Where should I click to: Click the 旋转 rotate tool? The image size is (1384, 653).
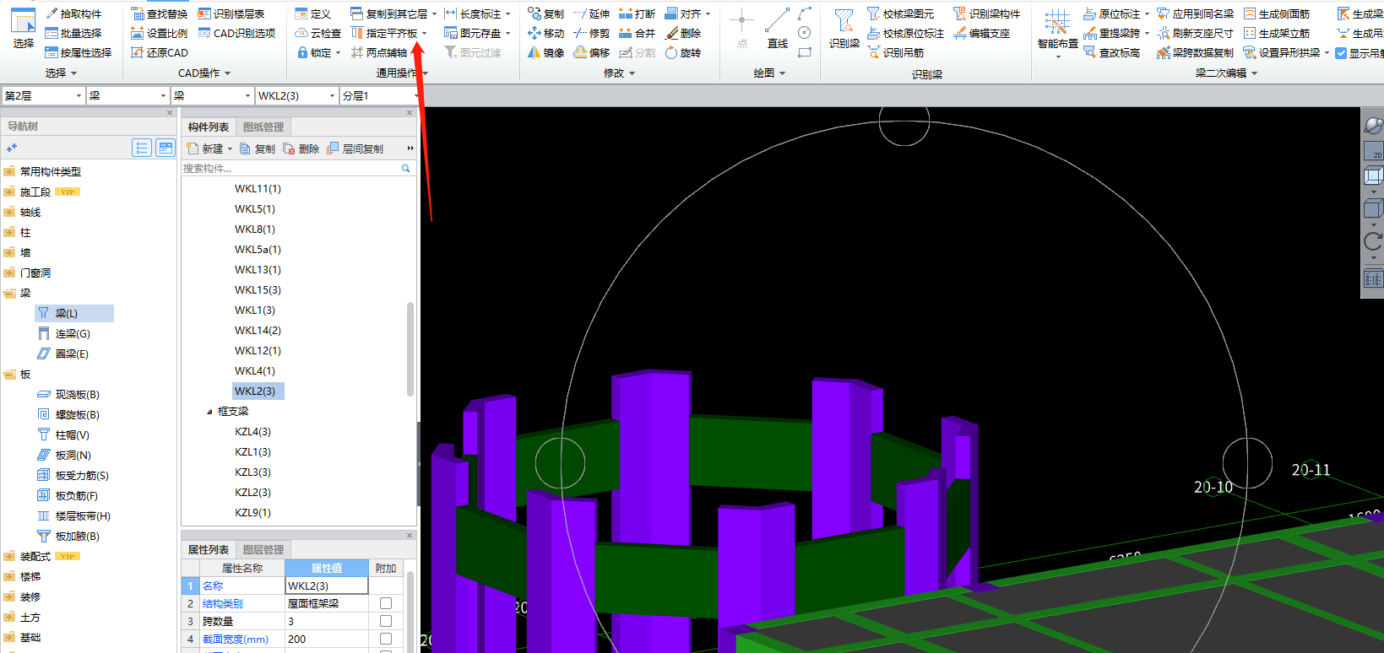682,52
